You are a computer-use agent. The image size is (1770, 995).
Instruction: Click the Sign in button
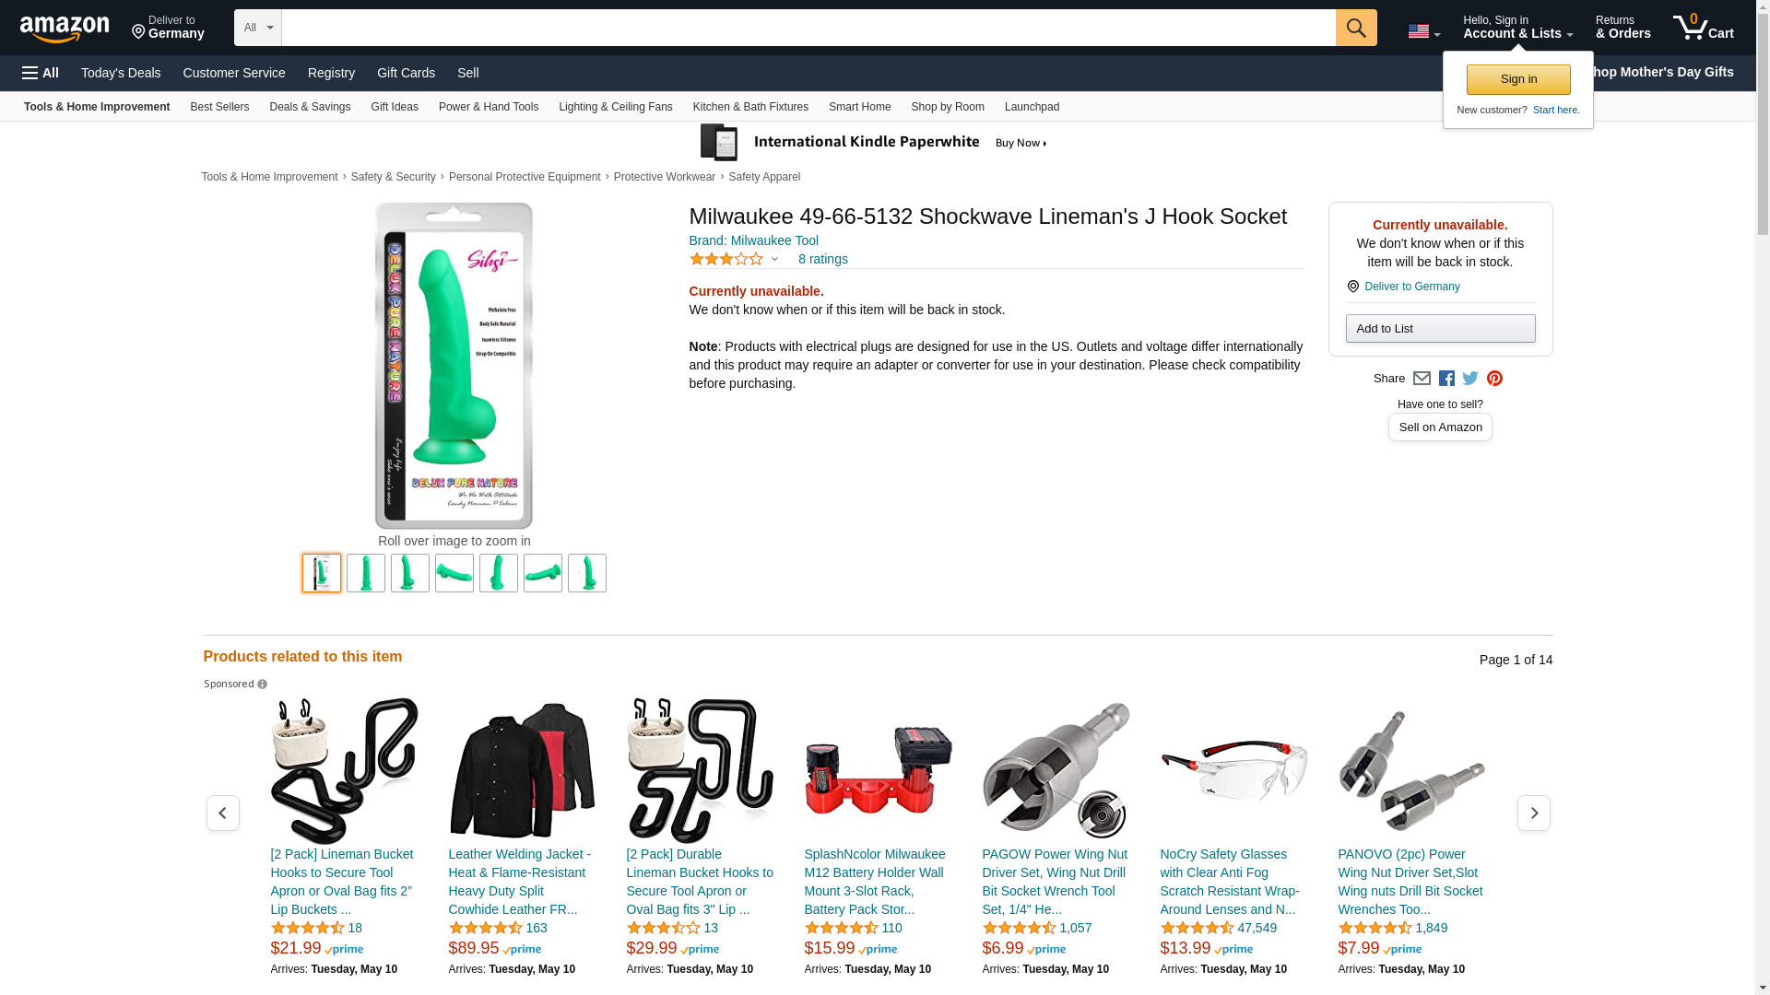pos(1518,79)
